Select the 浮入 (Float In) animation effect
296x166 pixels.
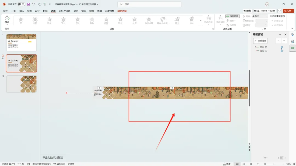[78, 20]
